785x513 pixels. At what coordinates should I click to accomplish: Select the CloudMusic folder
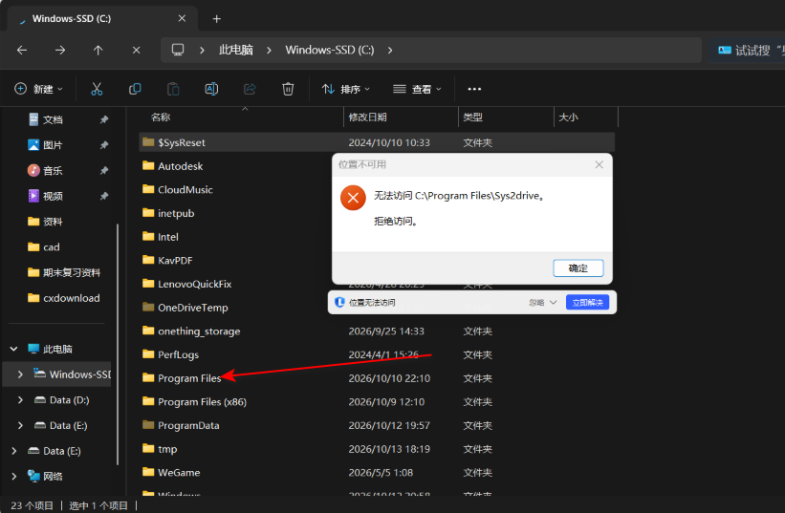(185, 189)
